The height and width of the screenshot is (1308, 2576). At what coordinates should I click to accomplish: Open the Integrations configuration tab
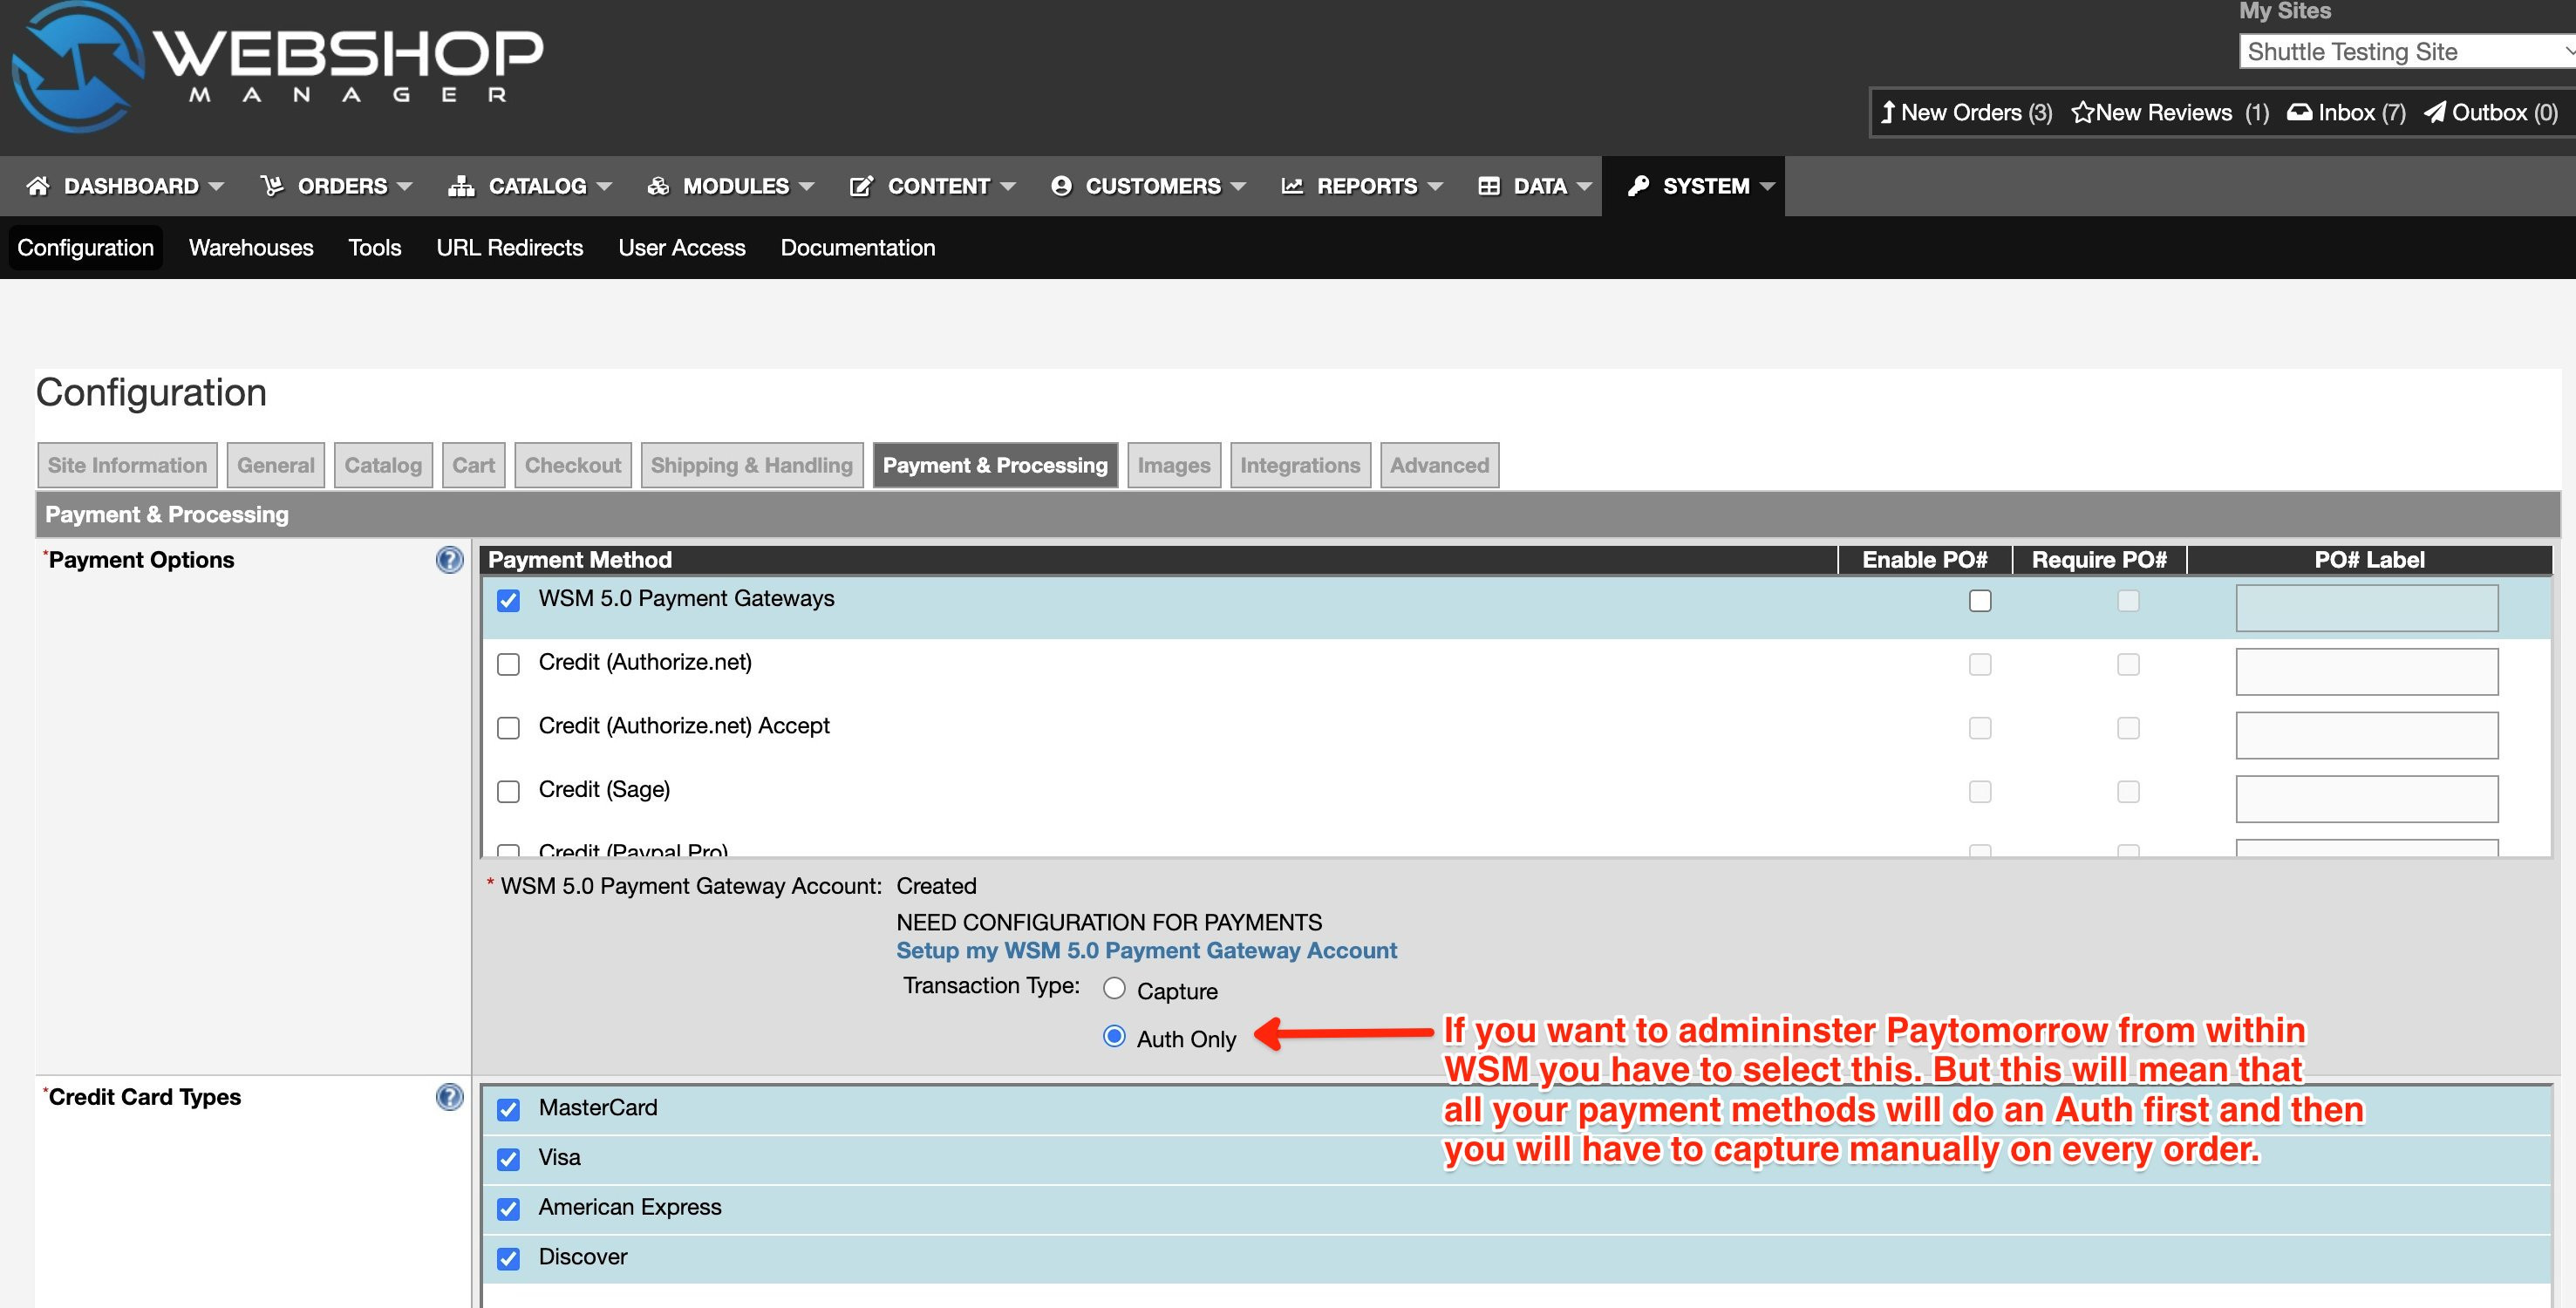1299,465
